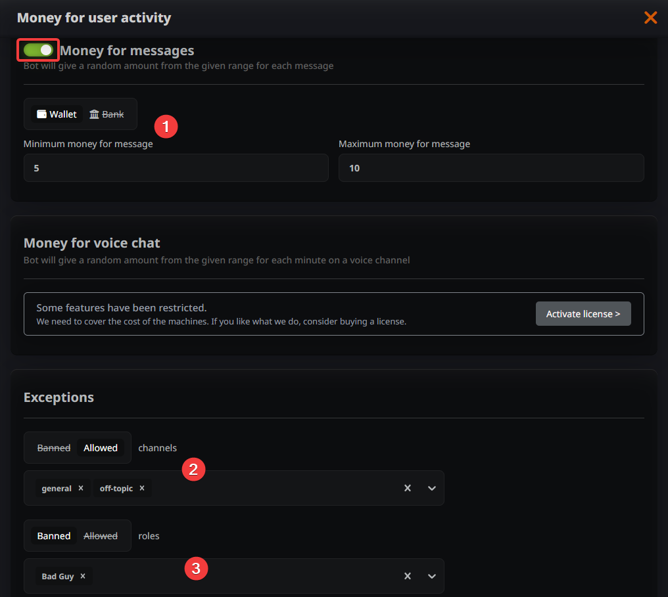Select Wallet as money destination

[x=57, y=114]
